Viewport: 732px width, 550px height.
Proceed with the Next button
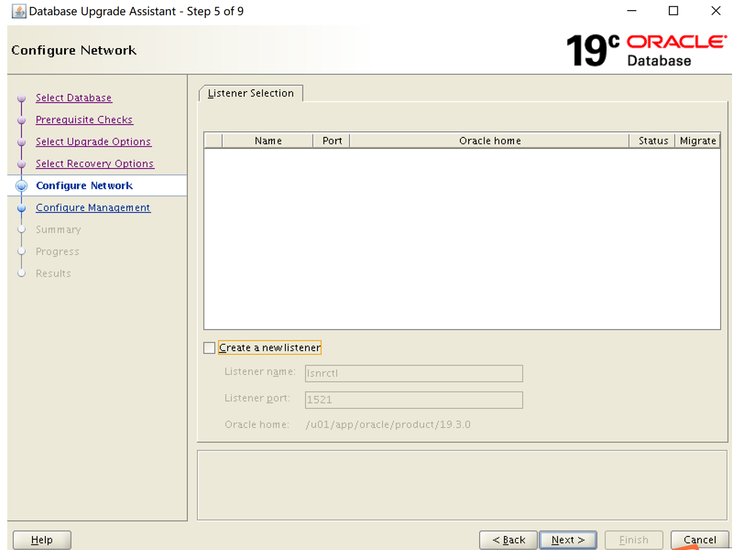point(568,540)
